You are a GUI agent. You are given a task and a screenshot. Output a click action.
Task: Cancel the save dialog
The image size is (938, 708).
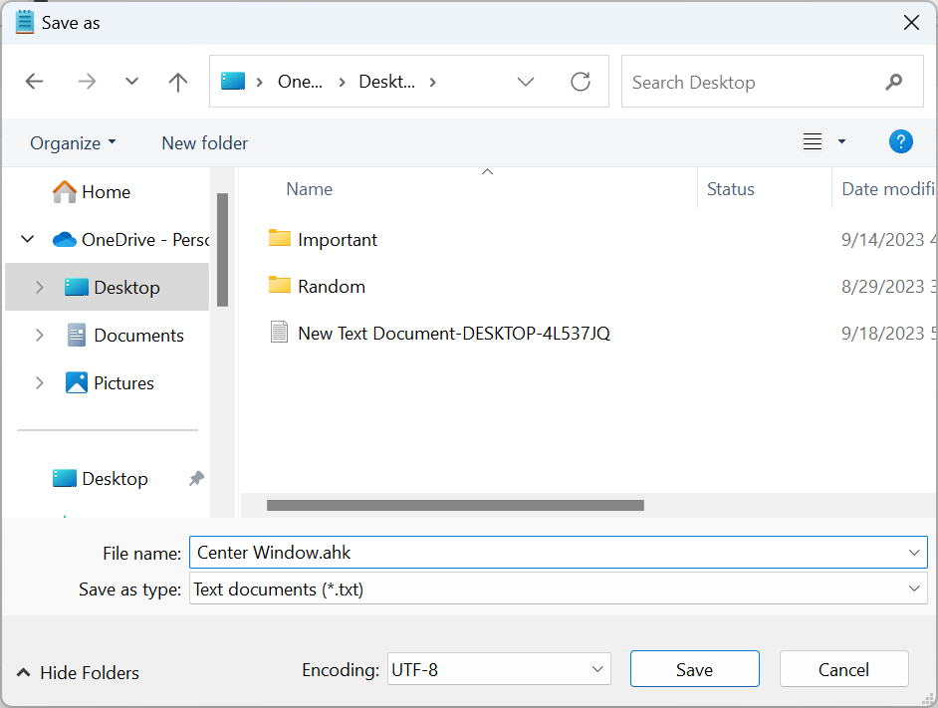pos(843,668)
